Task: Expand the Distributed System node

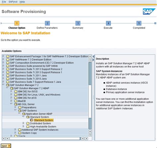Action: [24, 123]
